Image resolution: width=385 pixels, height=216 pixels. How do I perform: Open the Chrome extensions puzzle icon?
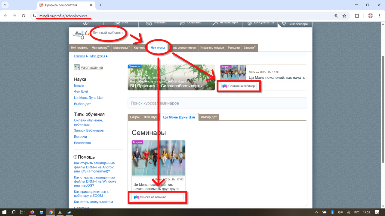click(x=357, y=16)
